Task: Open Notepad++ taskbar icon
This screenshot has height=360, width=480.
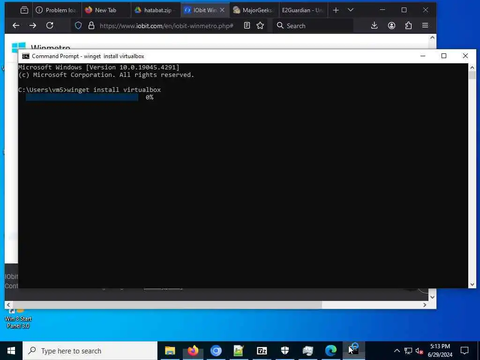Action: 239,351
